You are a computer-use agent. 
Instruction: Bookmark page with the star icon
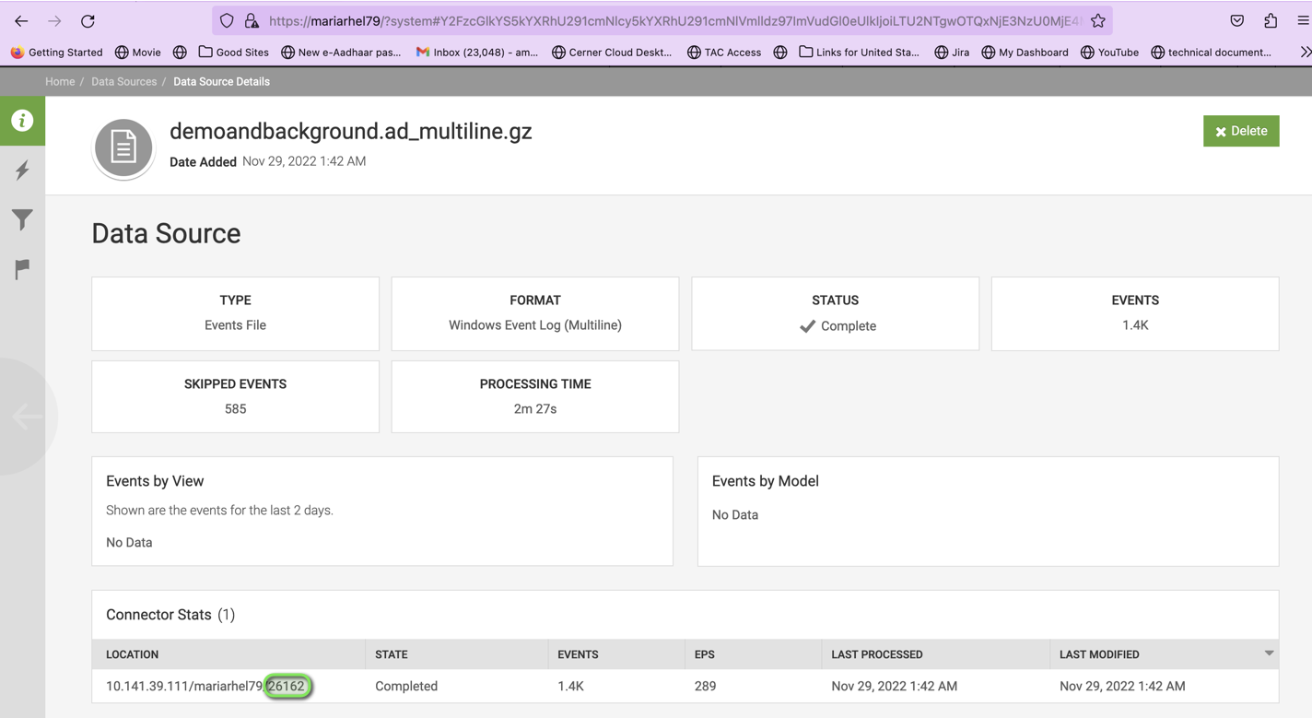tap(1097, 21)
